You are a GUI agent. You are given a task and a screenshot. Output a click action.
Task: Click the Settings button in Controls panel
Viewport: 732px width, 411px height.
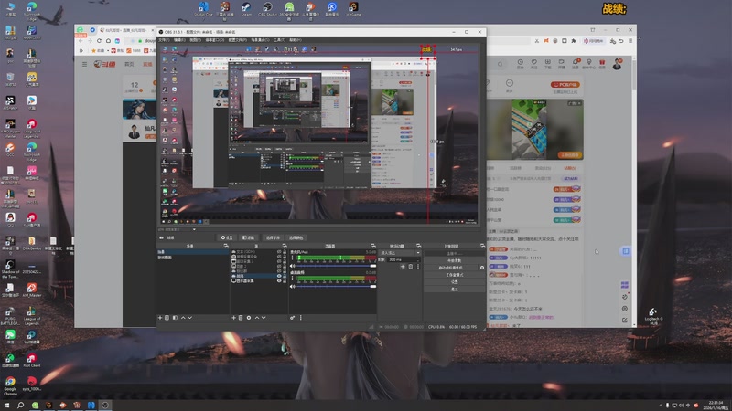click(x=454, y=282)
